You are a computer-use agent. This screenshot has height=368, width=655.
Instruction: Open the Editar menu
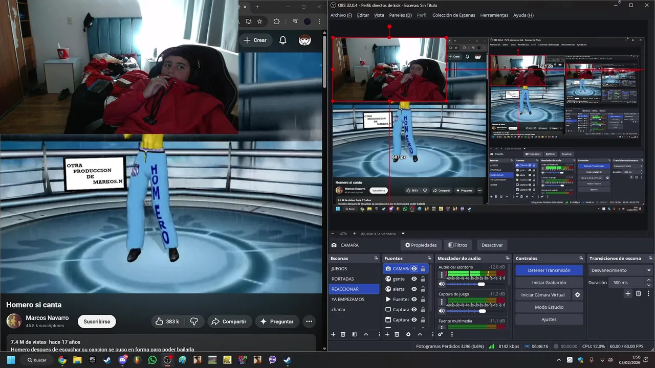pos(363,15)
